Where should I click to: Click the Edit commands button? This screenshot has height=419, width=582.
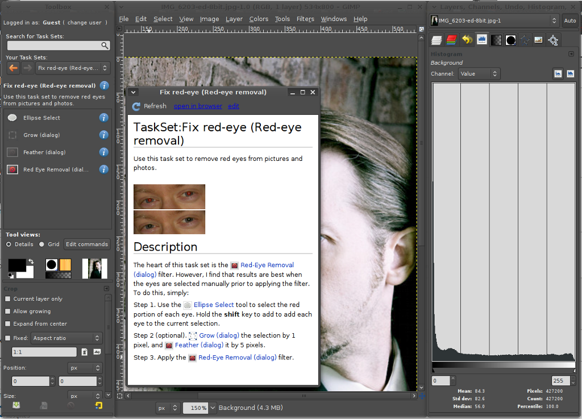(87, 244)
